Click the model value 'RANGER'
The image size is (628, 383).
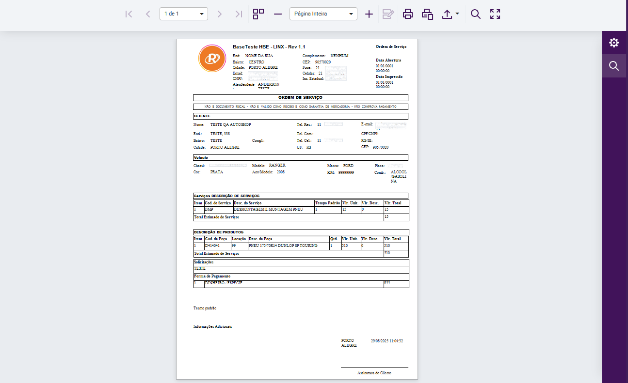click(277, 166)
